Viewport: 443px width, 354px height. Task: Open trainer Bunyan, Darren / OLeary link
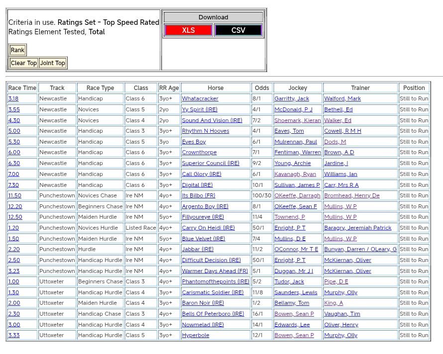360,250
